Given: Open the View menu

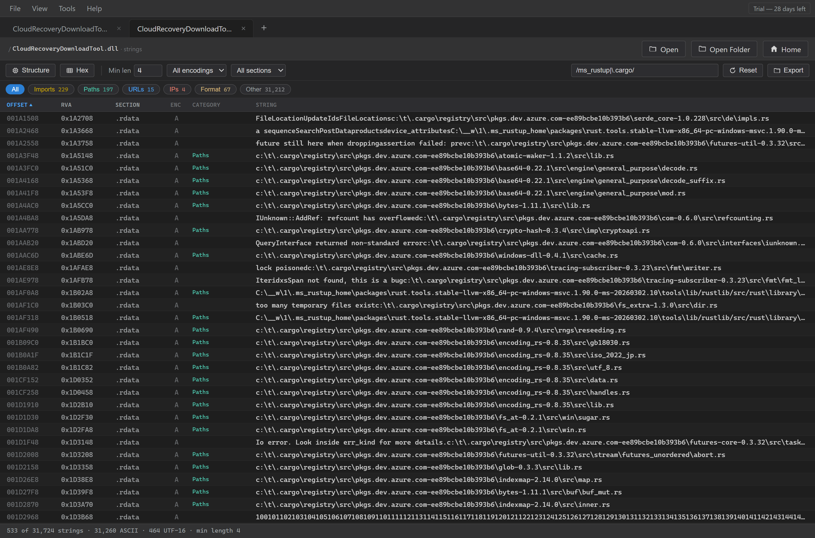Looking at the screenshot, I should click(x=40, y=8).
